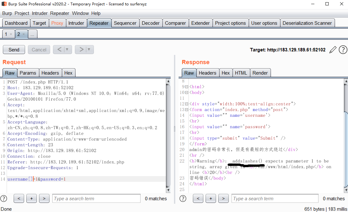Click the request search term input field
348x212 pixels.
click(x=96, y=198)
